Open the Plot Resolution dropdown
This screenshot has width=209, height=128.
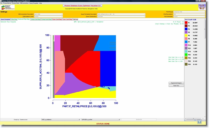(x=189, y=14)
